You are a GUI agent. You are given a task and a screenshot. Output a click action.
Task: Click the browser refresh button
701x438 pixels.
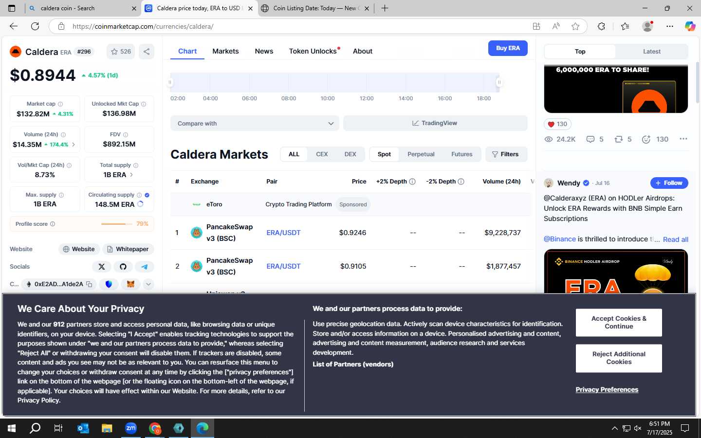point(35,26)
